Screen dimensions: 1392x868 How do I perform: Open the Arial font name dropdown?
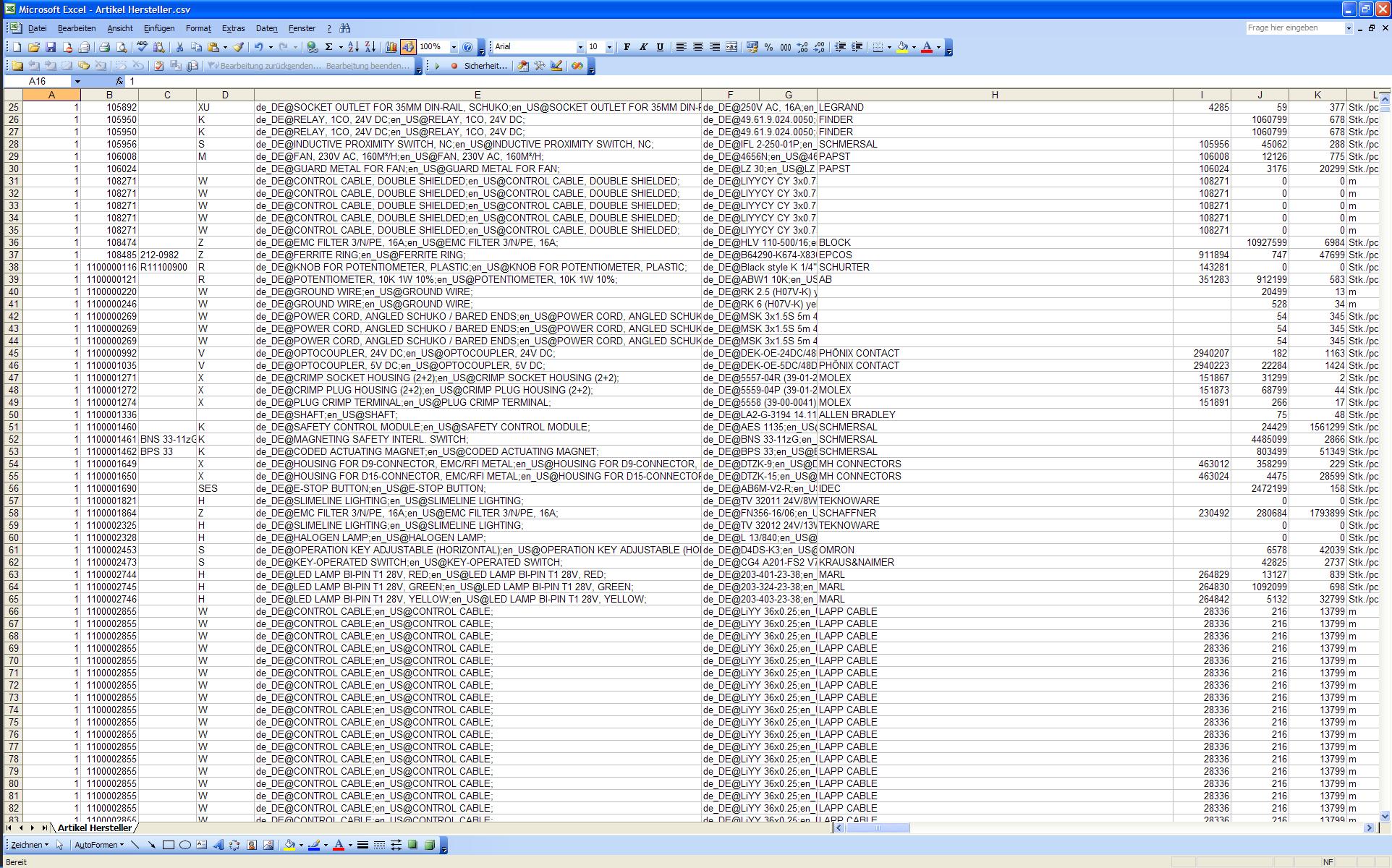(580, 47)
